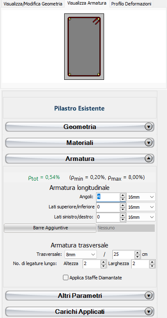This screenshot has width=167, height=318.
Task: Expand the Materiali section arrow icon
Action: point(149,143)
